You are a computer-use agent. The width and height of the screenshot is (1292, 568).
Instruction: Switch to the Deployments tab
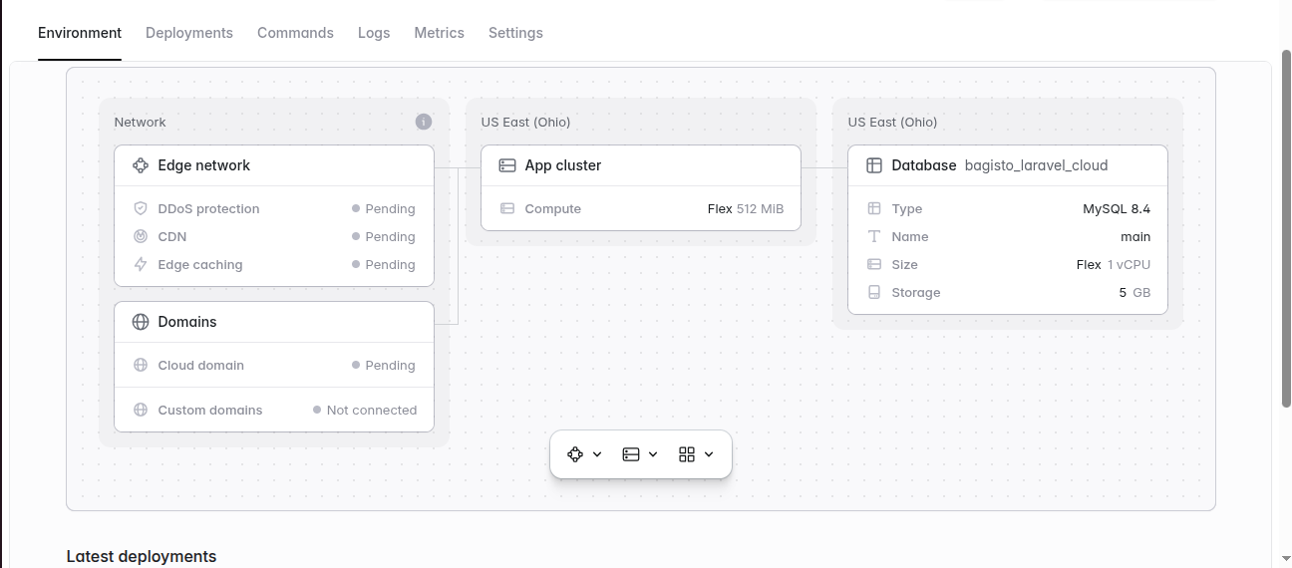pos(189,33)
